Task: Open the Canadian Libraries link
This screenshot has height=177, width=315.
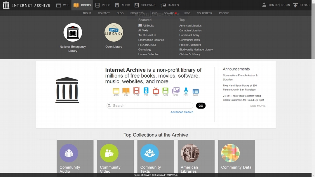Action: point(190,30)
